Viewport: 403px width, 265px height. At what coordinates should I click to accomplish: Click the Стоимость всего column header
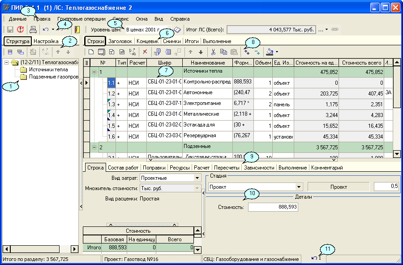362,63
